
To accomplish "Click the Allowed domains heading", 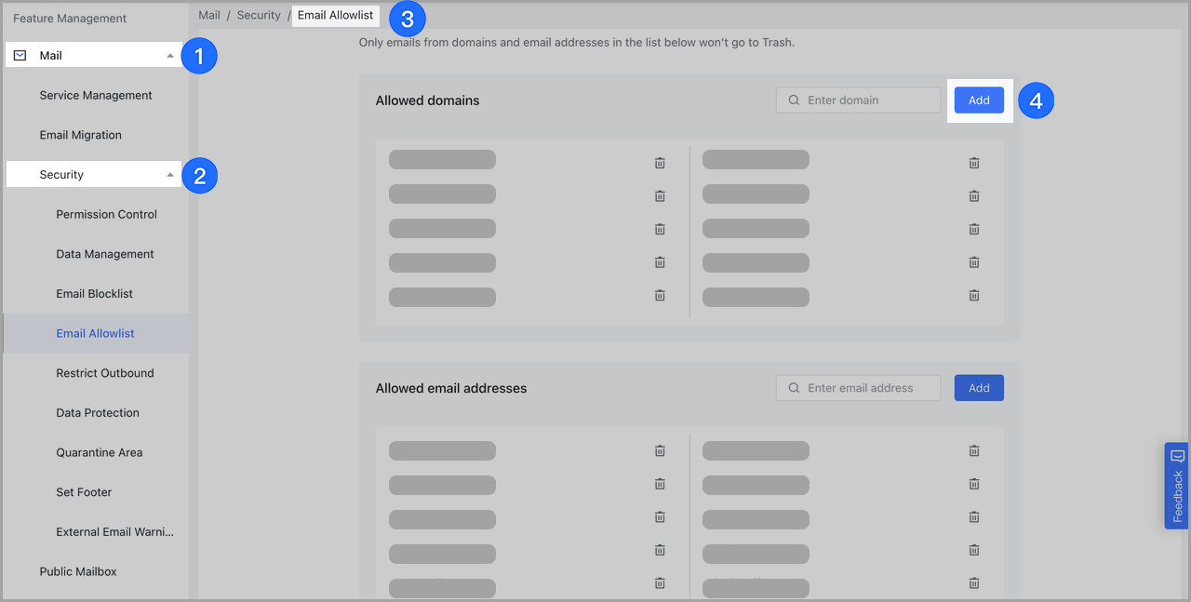I will pos(428,100).
